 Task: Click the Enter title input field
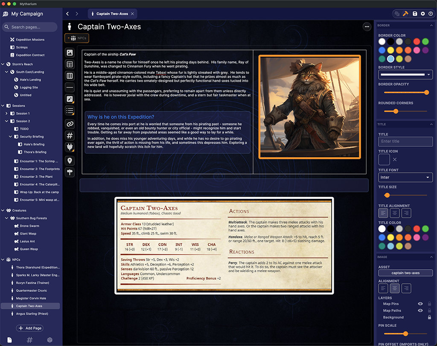point(405,141)
